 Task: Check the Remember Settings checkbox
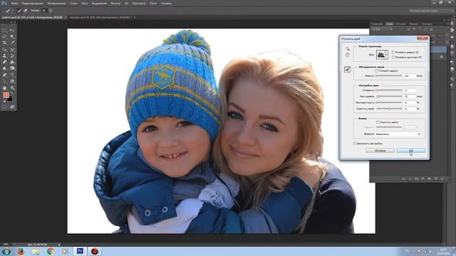click(355, 144)
